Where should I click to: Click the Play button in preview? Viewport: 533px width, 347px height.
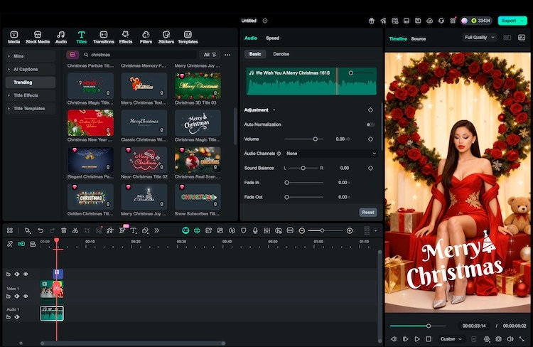tap(417, 339)
